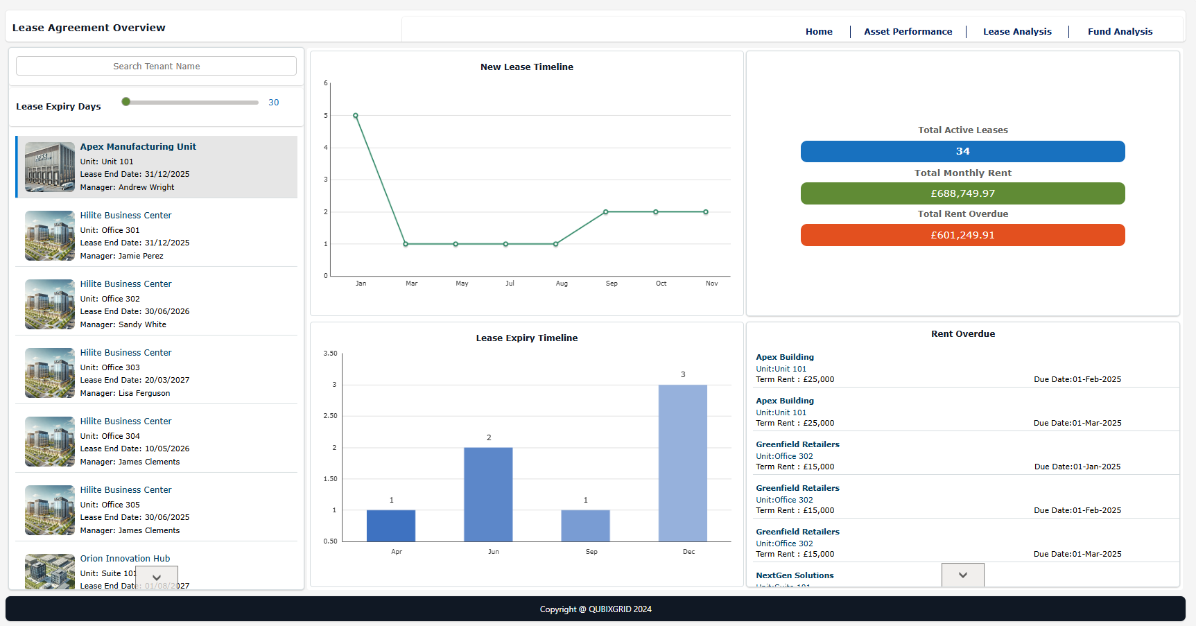Select the Hilite Business Center Office 302 link
This screenshot has height=626, width=1196.
(125, 284)
